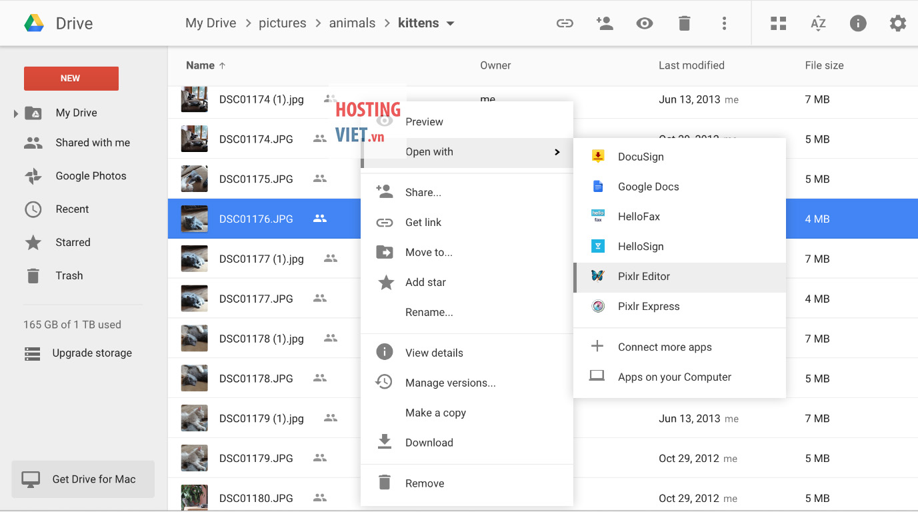
Task: Open the three-dot more actions menu
Action: click(724, 23)
